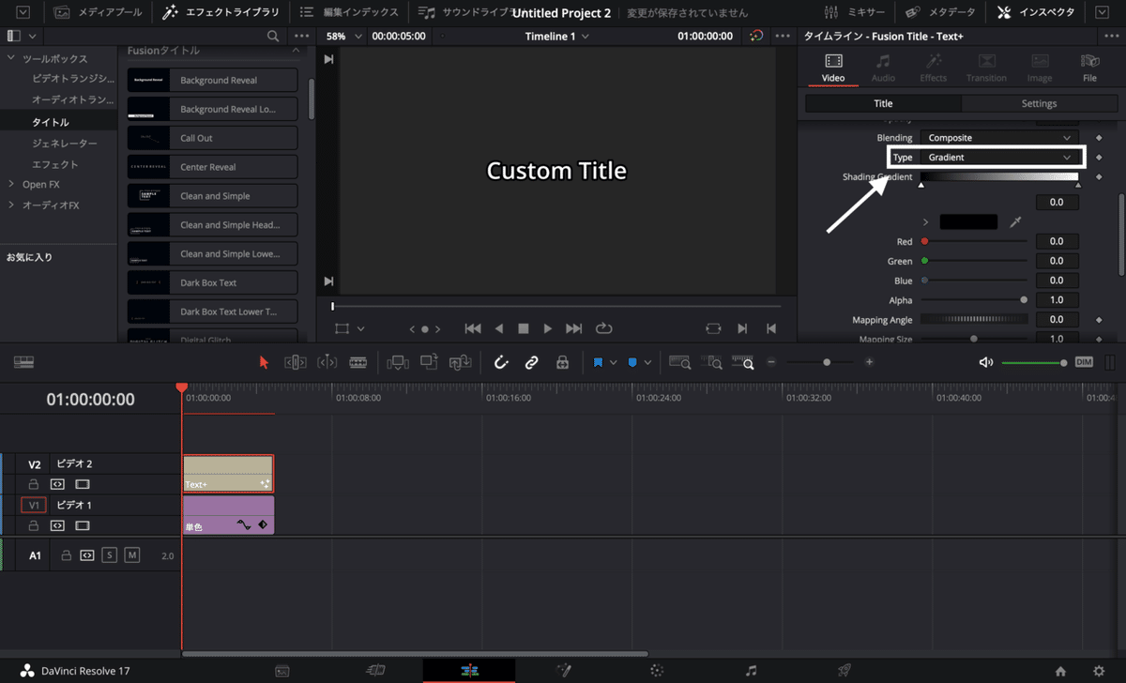Mute the A1 audio track
The height and width of the screenshot is (683, 1126).
[132, 555]
